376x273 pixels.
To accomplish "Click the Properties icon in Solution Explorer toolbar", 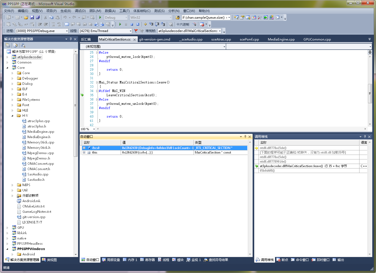I will (x=8, y=45).
